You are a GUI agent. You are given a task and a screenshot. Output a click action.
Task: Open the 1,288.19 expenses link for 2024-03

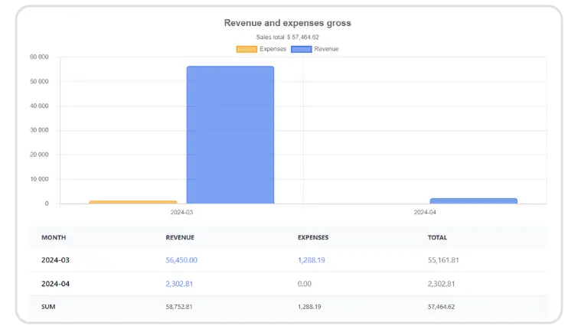tap(312, 260)
